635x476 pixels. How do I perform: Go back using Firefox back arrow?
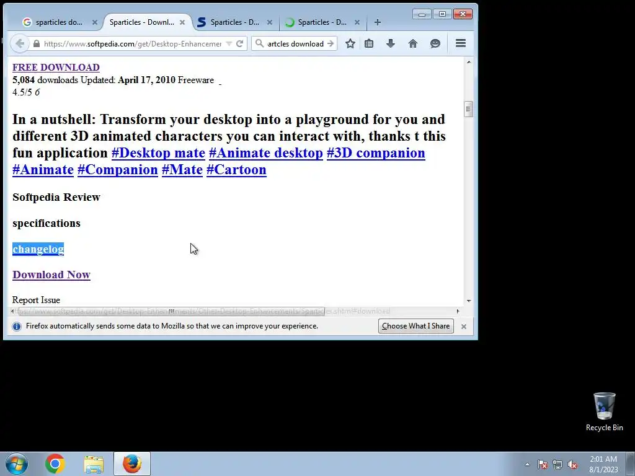pos(19,44)
